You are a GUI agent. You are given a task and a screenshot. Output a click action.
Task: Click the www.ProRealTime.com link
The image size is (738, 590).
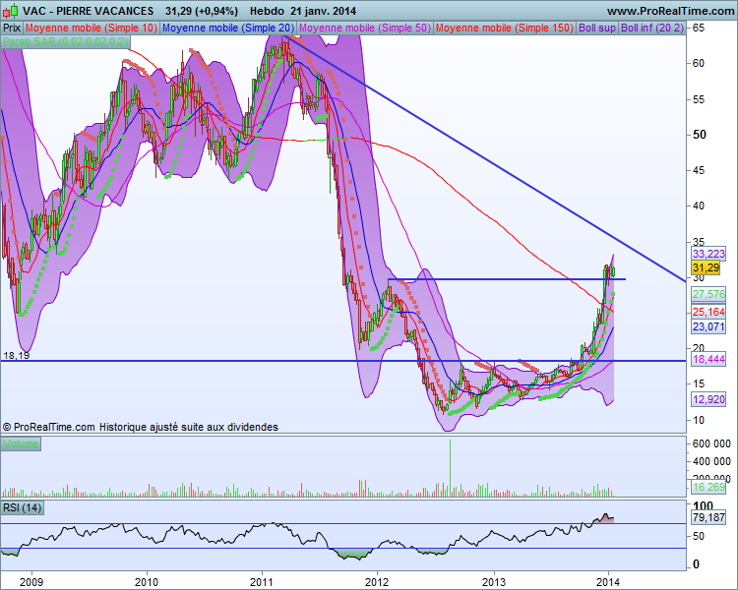[670, 11]
